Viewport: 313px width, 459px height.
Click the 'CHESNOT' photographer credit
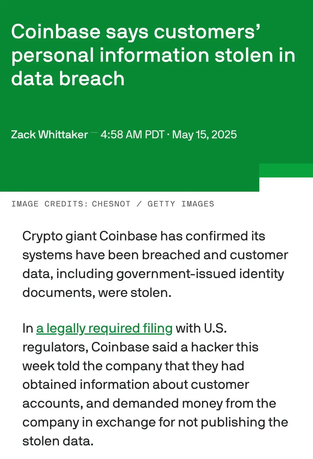pos(111,204)
